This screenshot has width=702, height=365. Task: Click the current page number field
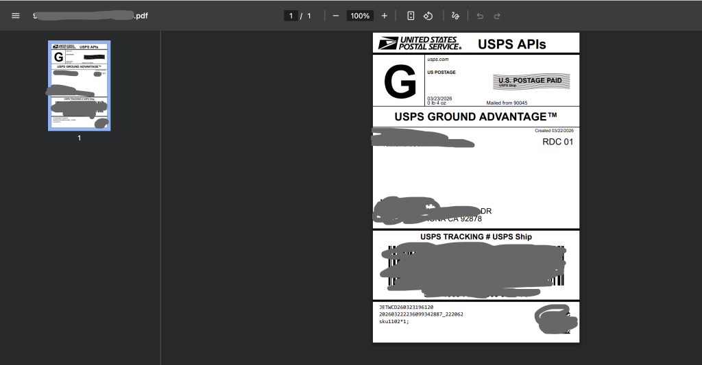point(291,15)
